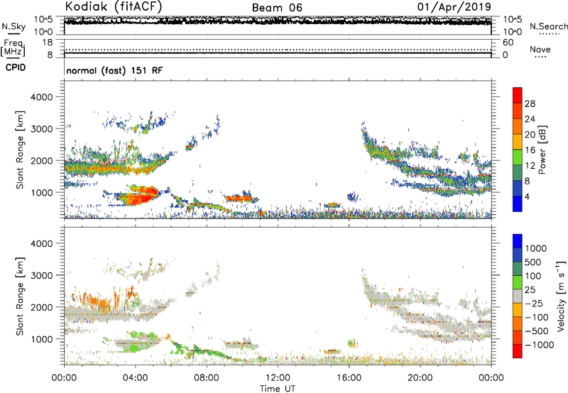Image resolution: width=568 pixels, height=393 pixels.
Task: Click the "4" label on Power colorbar
Action: [x=527, y=196]
